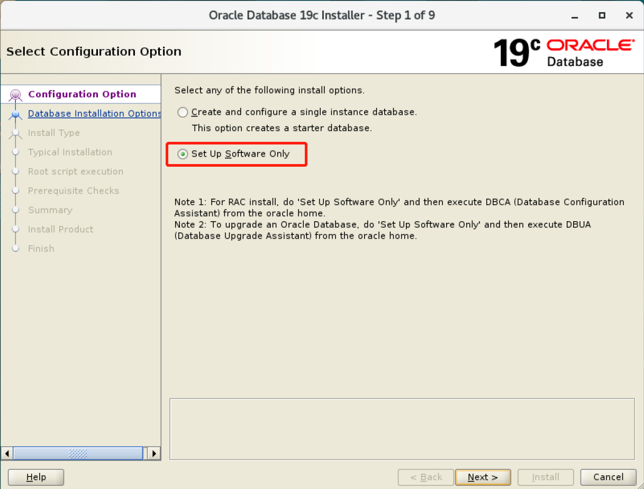Click the Summary step label
The width and height of the screenshot is (644, 489).
[x=50, y=210]
